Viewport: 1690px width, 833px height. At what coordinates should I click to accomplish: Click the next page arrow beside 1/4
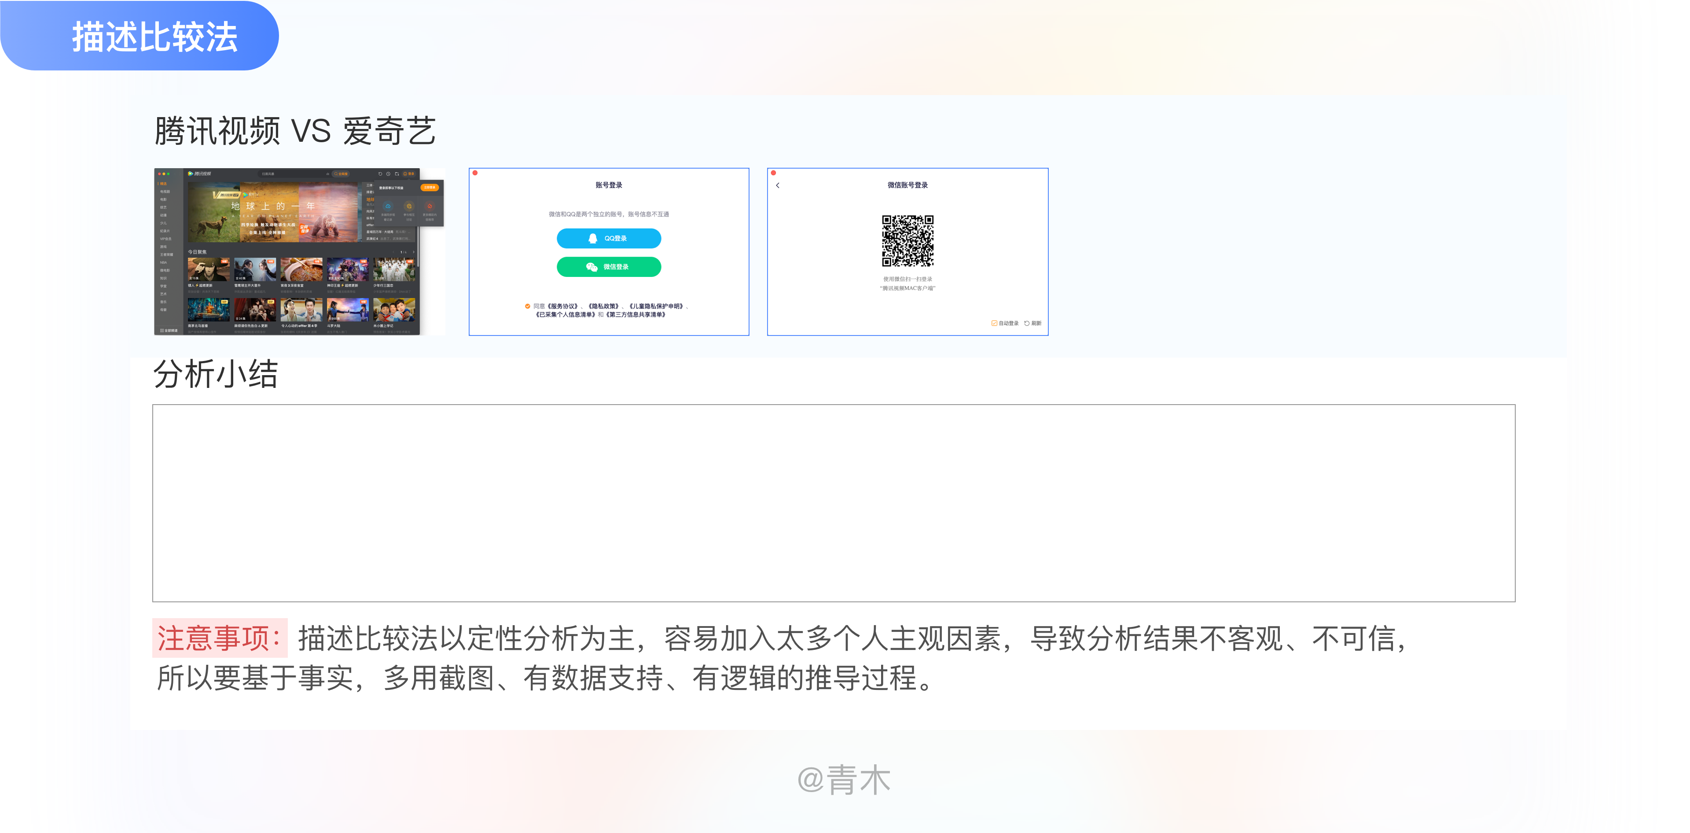(414, 252)
